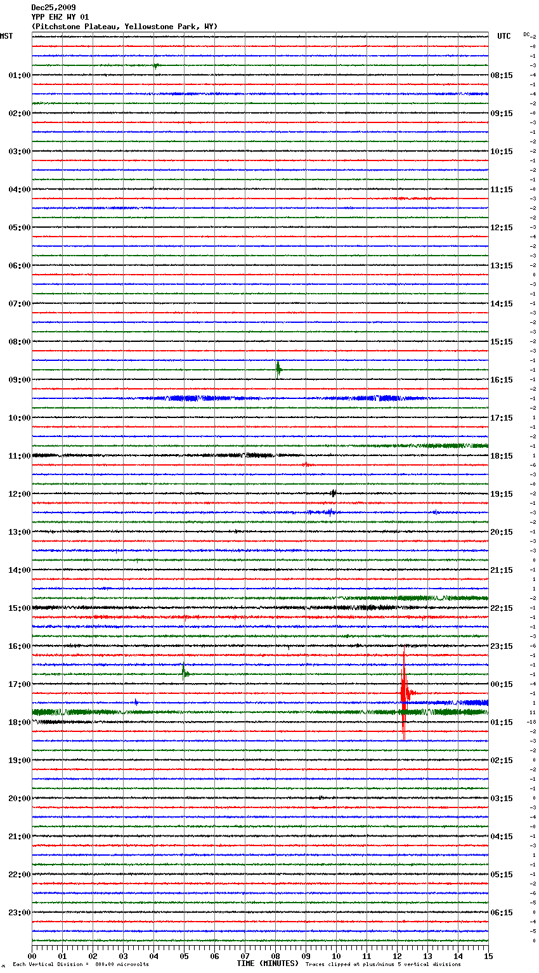Click the station code "YPP EHZ WY 01"

pyautogui.click(x=60, y=17)
